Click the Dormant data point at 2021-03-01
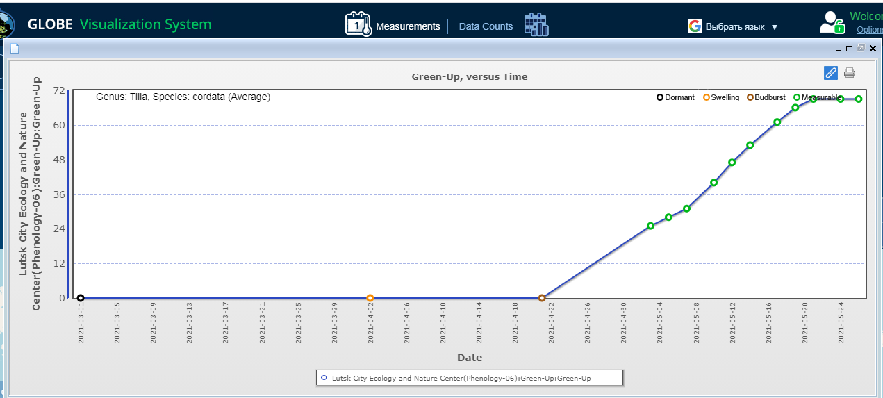The height and width of the screenshot is (398, 883). point(81,298)
